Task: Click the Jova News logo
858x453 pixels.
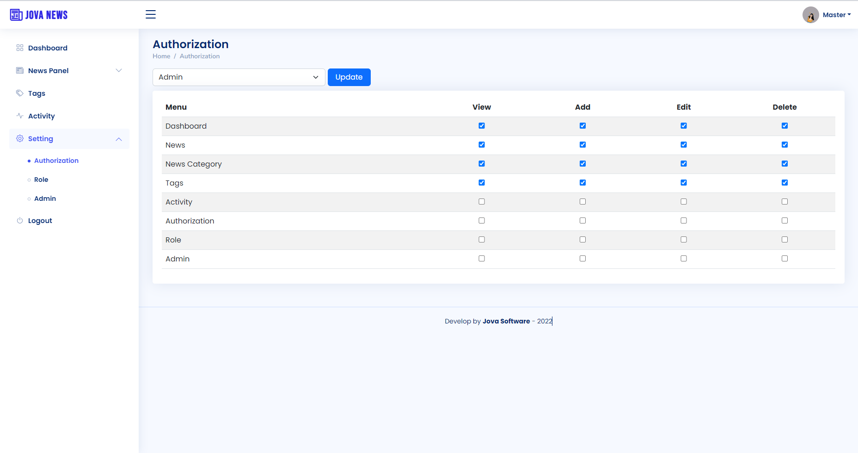Action: coord(39,15)
